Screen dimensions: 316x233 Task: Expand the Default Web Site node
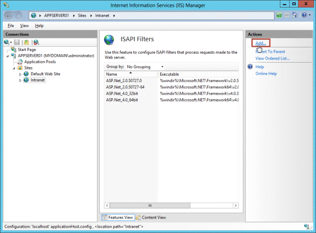coord(20,74)
